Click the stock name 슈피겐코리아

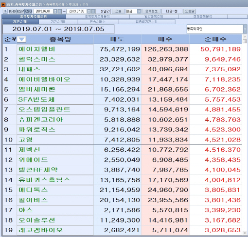[x=40, y=120]
